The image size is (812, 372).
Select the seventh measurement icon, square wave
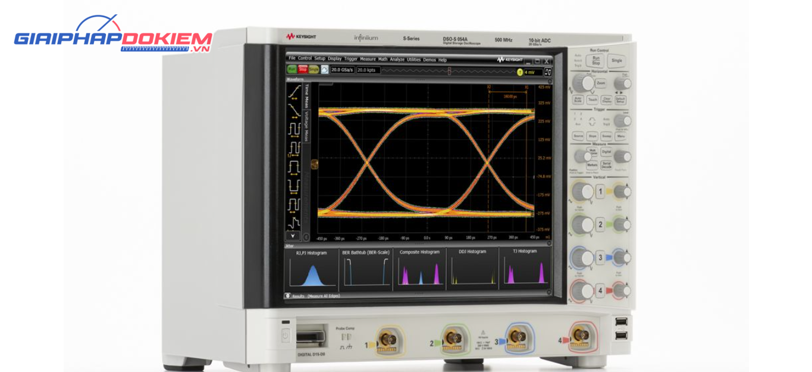(294, 207)
